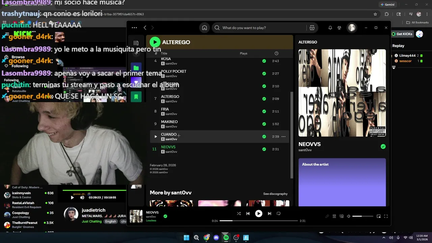This screenshot has height=243, width=432.
Task: Toggle the saved checkmark for ROSA
Action: coord(264,61)
